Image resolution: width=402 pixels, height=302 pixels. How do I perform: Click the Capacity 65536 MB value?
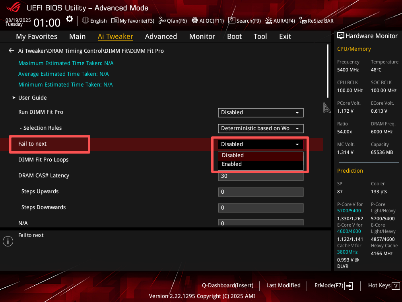click(x=382, y=152)
